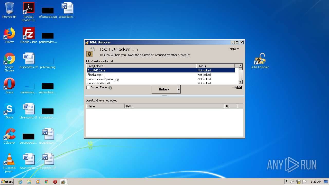329x185 pixels.
Task: Click Forced Mode help question icon
Action: pyautogui.click(x=110, y=88)
